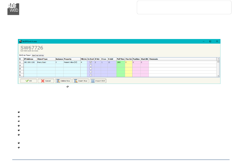Click the Poll Time column header
Image resolution: width=243 pixels, height=168 pixels.
[120, 59]
